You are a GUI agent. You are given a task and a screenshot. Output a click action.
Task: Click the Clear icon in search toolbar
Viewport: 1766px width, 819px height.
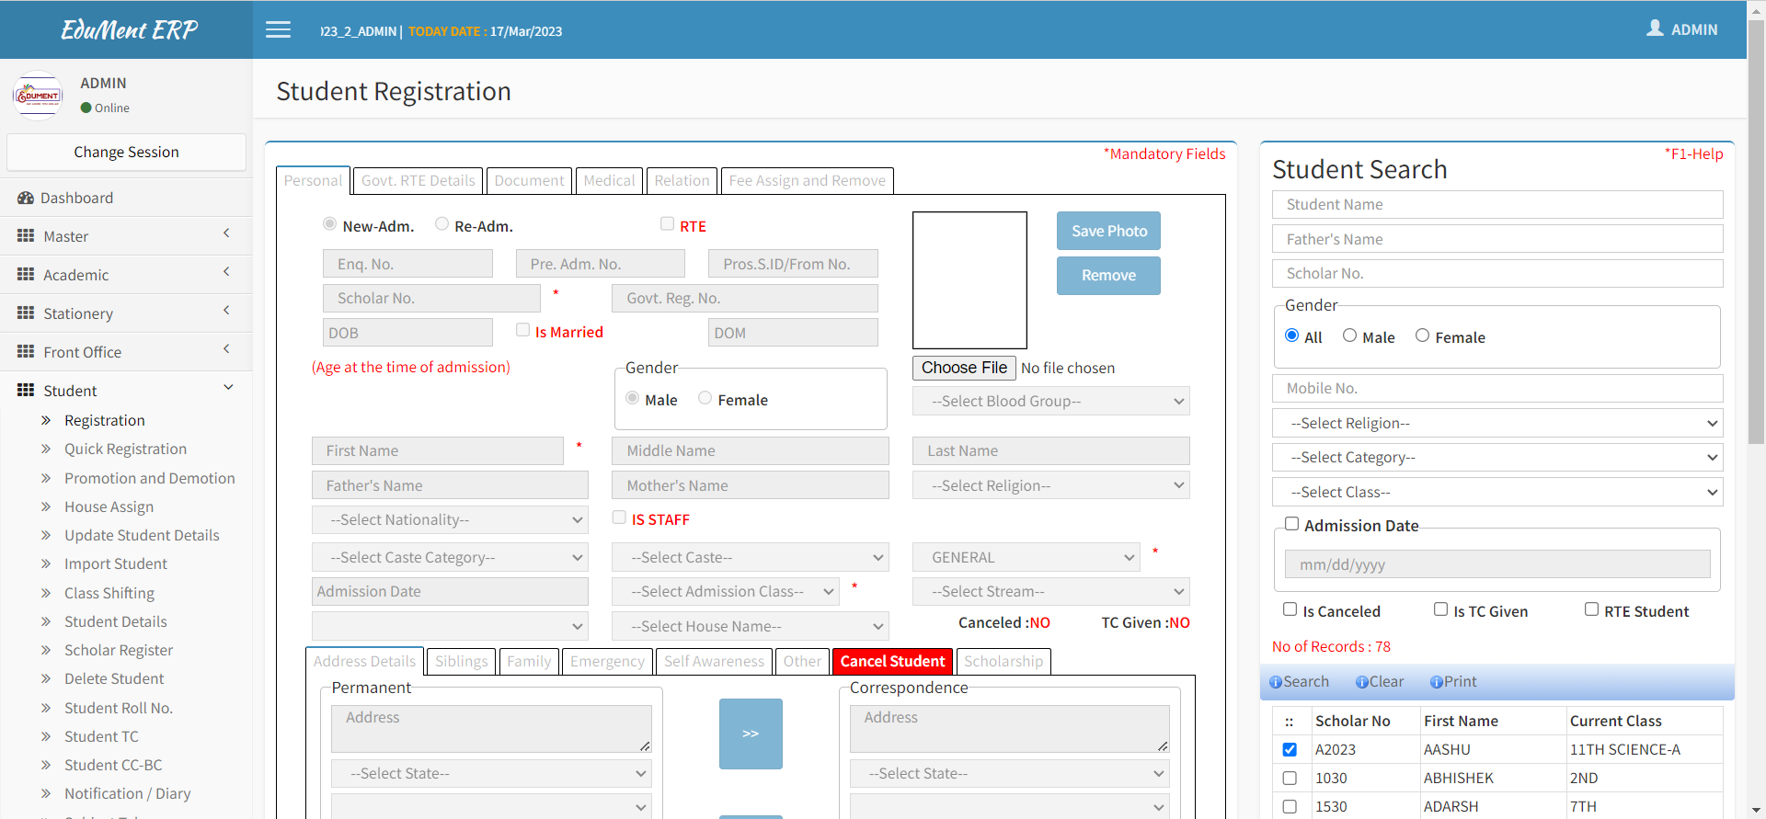point(1362,682)
